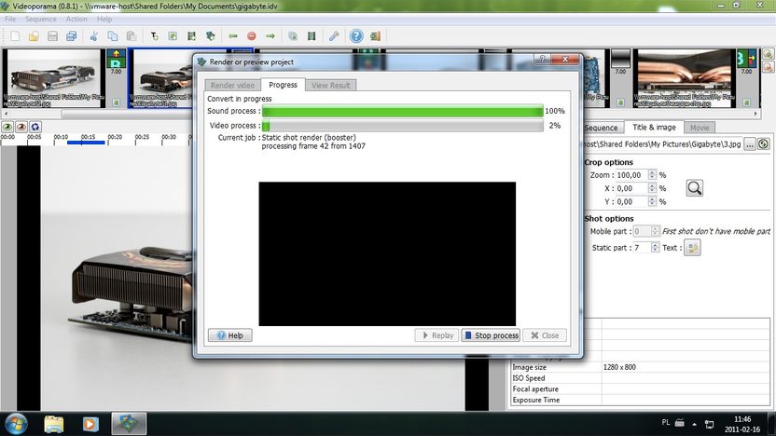
Task: Click the Close button in render dialog
Action: coord(545,335)
